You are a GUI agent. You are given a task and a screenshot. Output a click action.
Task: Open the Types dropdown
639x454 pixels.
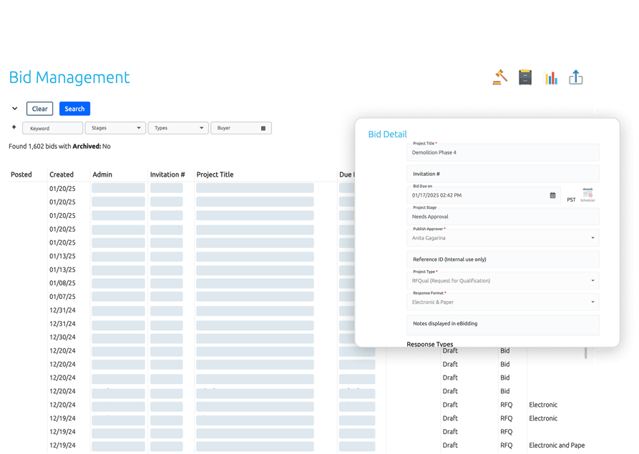coord(178,128)
